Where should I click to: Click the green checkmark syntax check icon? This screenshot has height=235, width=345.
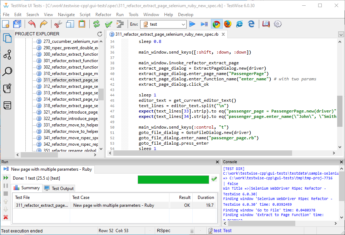click(108, 24)
